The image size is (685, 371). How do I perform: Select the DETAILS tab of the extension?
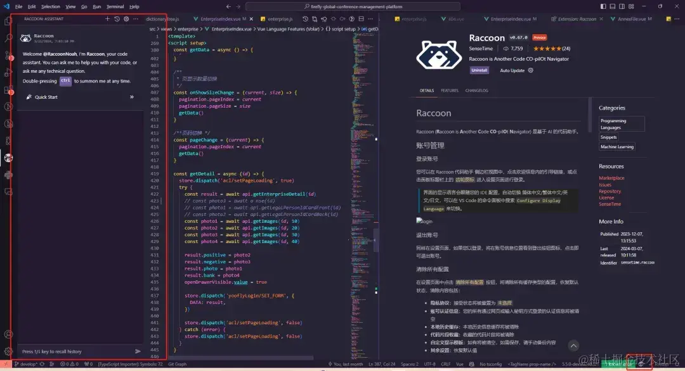coord(427,91)
